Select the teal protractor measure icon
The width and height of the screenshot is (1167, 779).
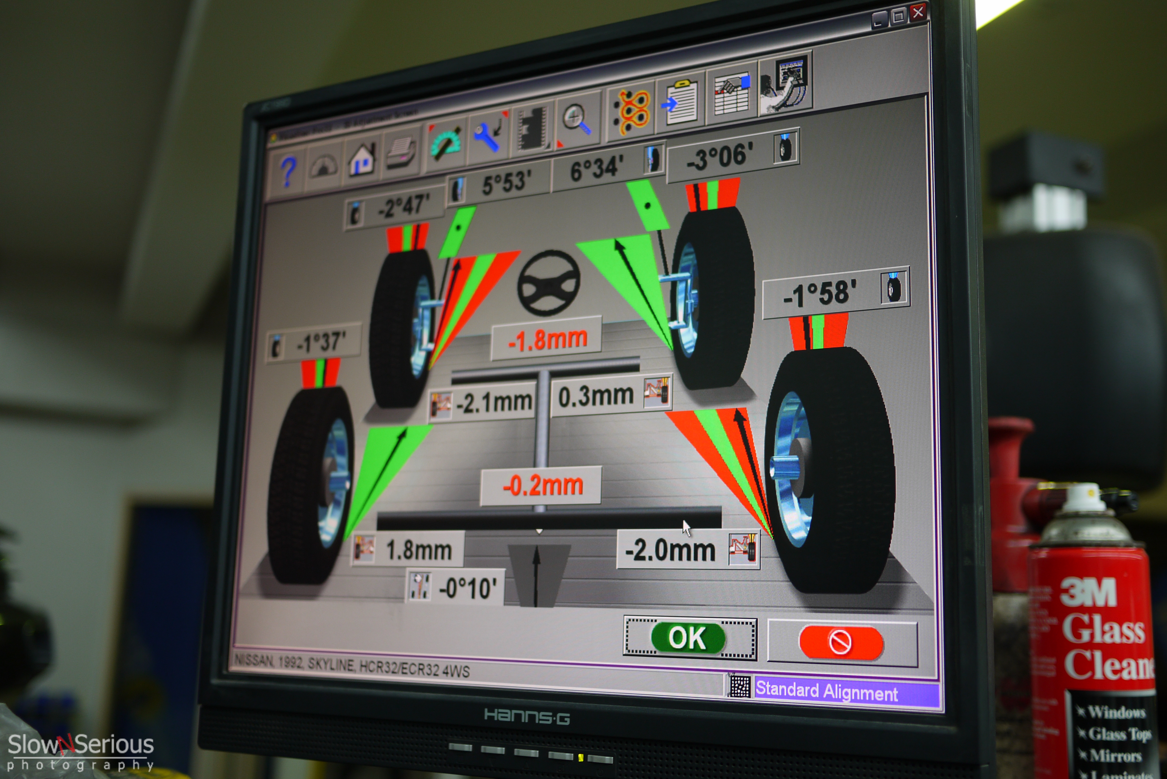point(446,142)
